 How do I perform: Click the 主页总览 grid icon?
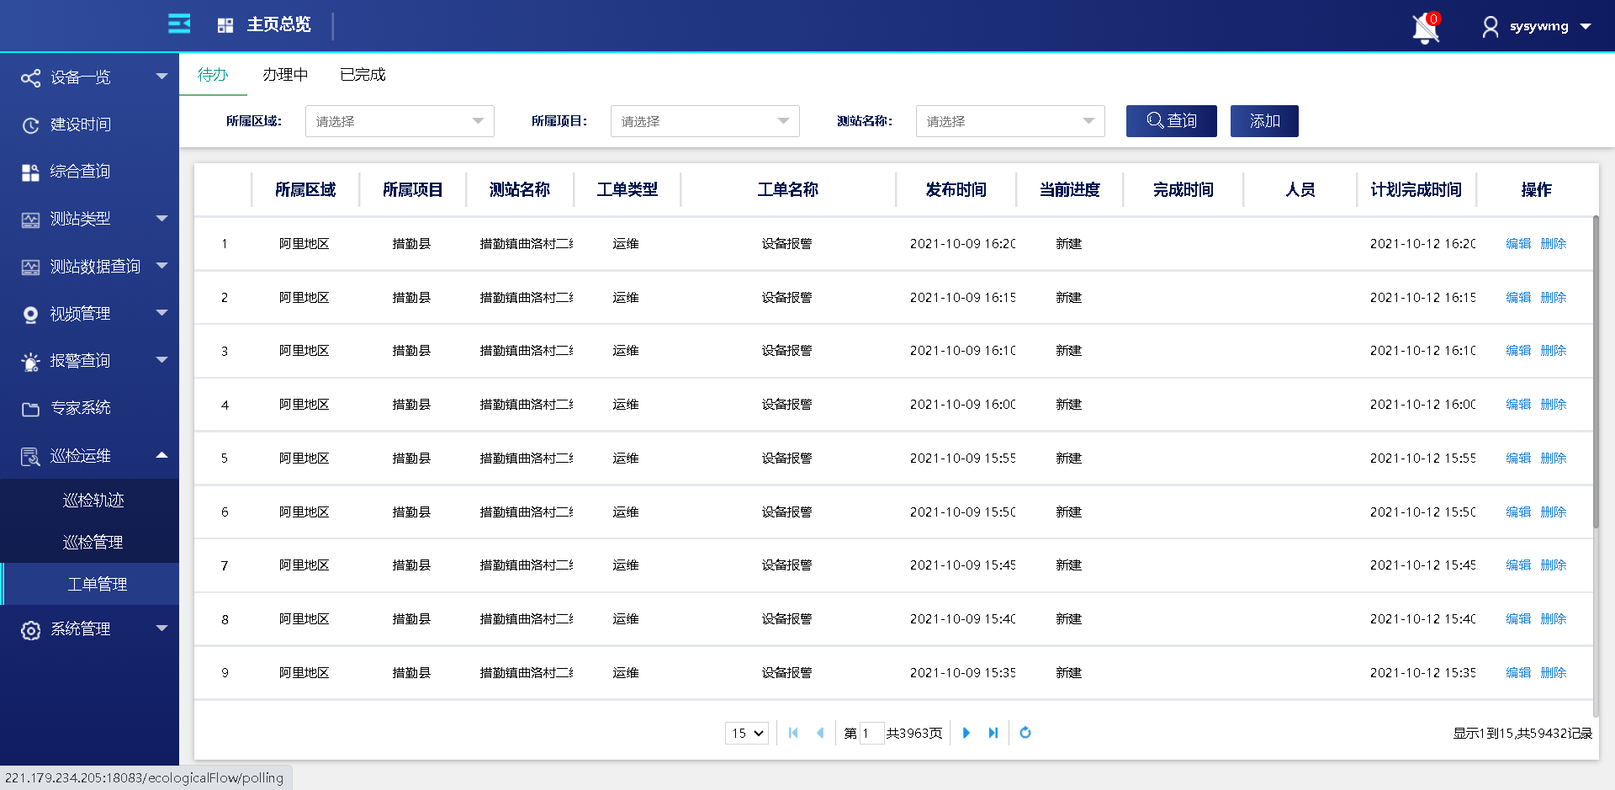point(225,25)
